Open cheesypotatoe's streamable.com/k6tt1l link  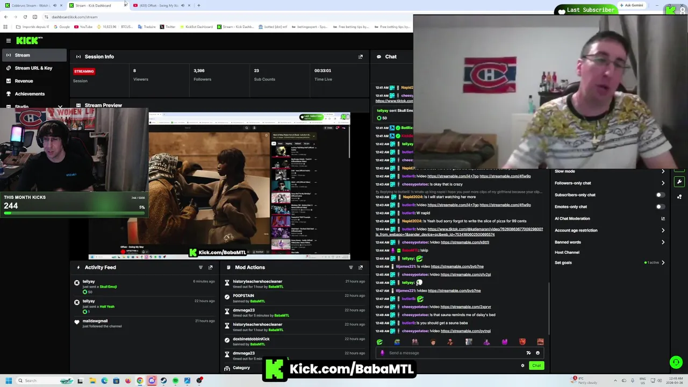[x=465, y=242]
